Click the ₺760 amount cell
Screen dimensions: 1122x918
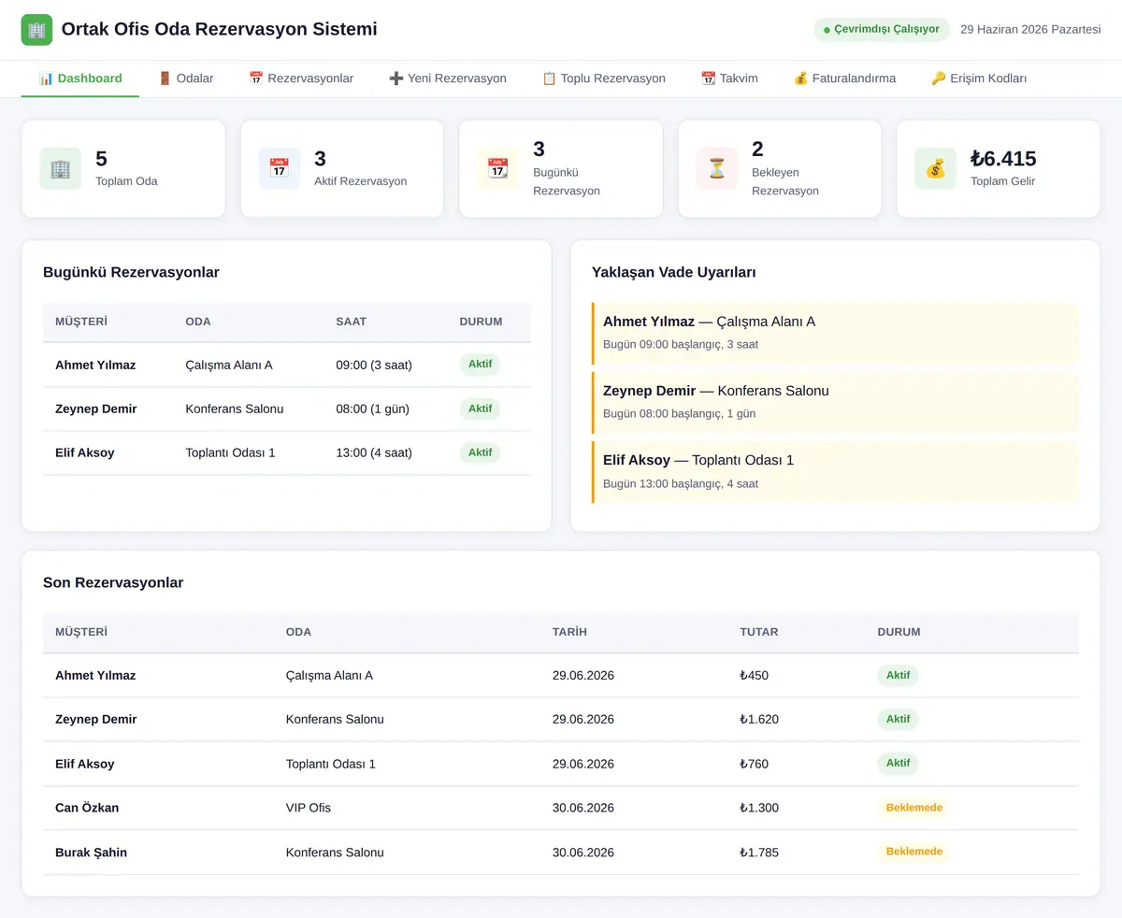[755, 764]
